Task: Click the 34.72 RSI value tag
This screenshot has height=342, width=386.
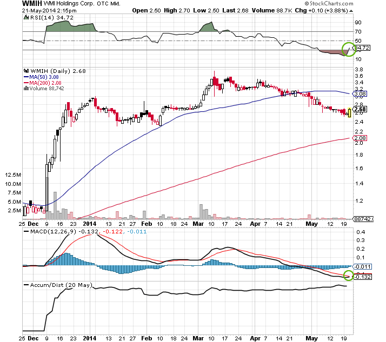Action: click(x=362, y=48)
